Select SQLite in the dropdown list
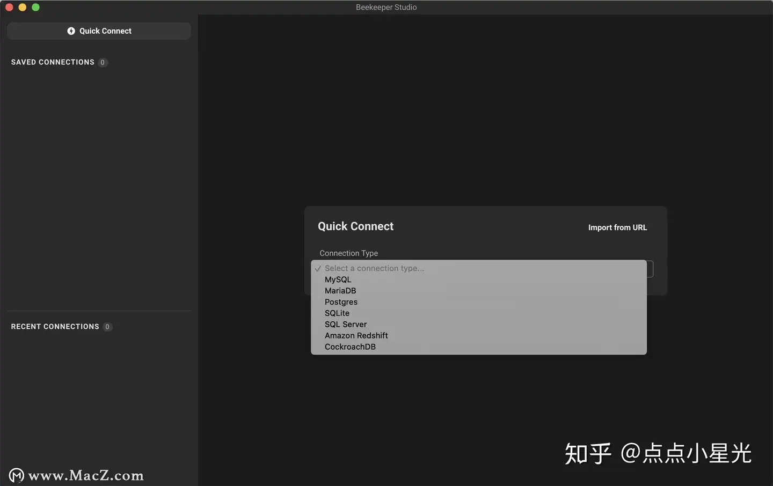The height and width of the screenshot is (486, 773). coord(479,313)
